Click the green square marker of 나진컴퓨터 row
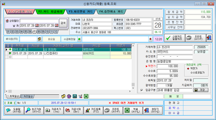The width and height of the screenshot is (216, 120). click(x=10, y=53)
